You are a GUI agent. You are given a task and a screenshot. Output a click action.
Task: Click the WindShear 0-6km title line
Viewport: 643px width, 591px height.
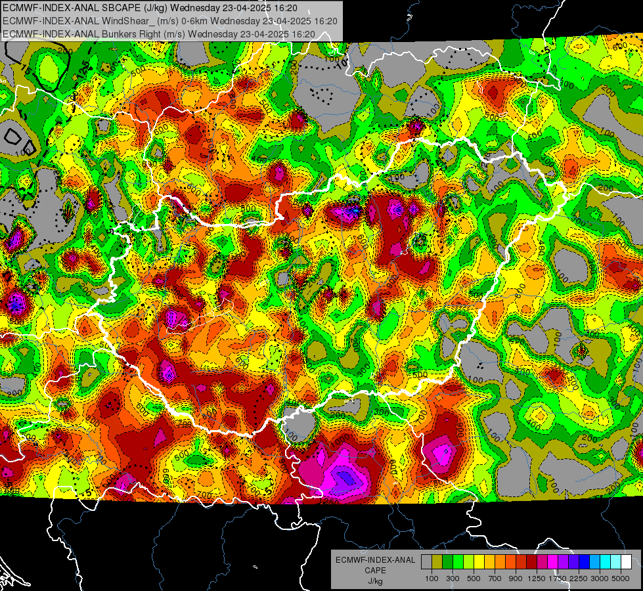pyautogui.click(x=169, y=21)
